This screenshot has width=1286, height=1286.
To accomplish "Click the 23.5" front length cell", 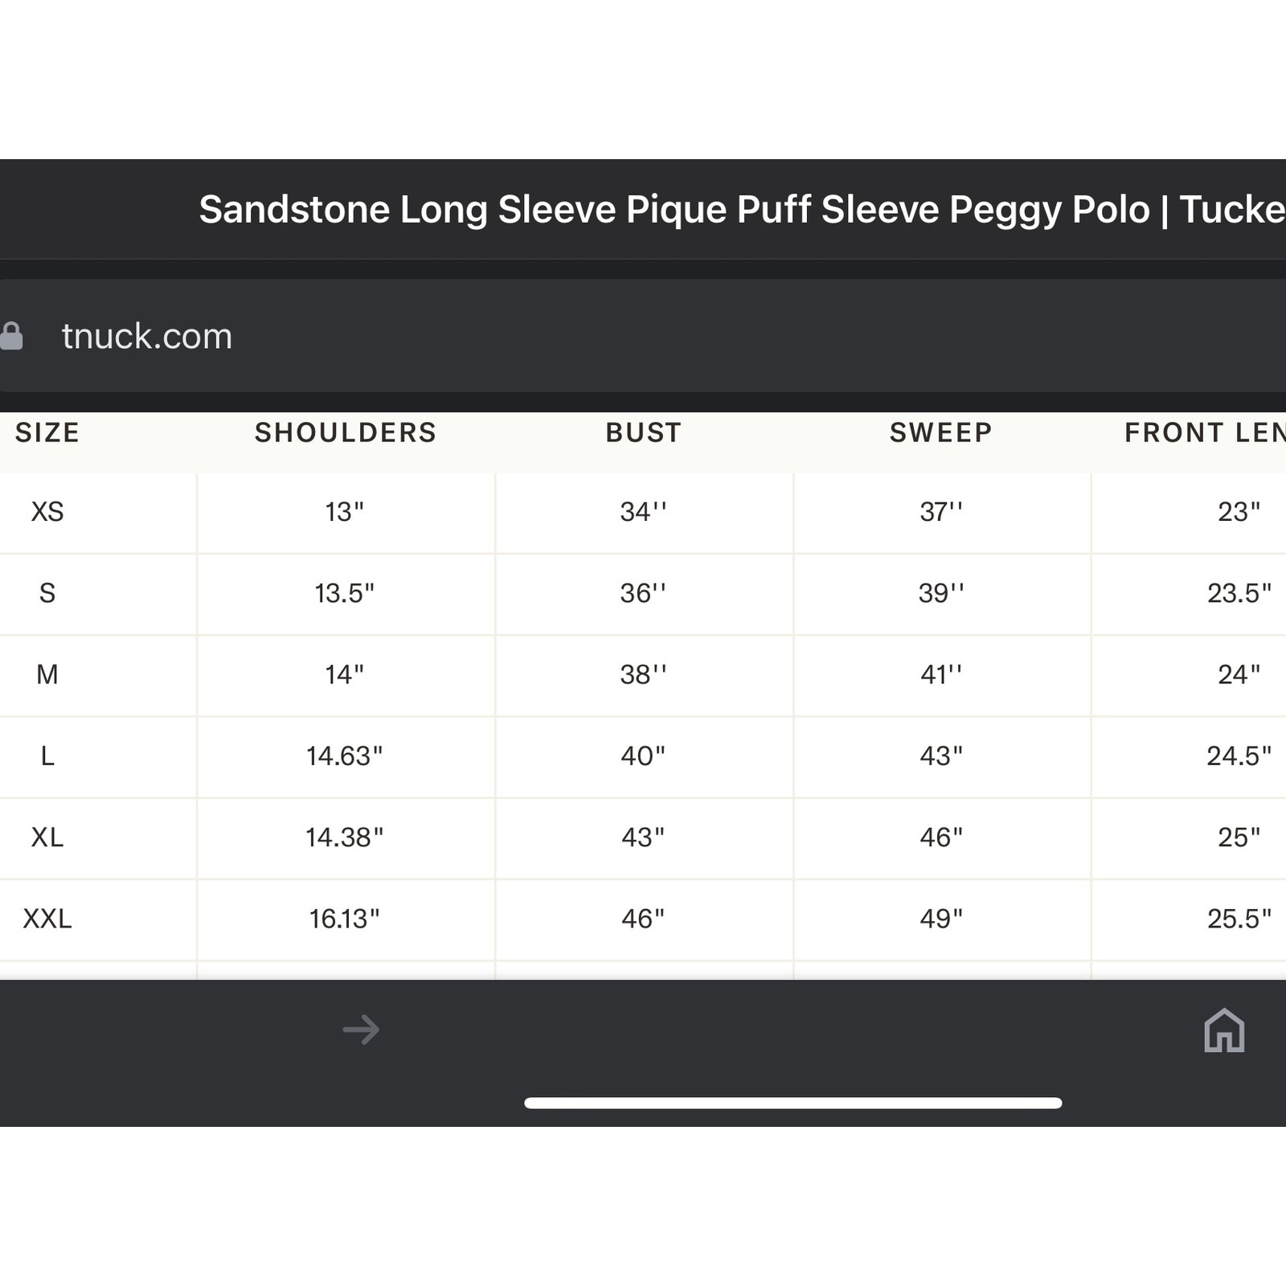I will [1239, 593].
